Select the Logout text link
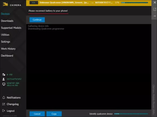157x117 pixels. pyautogui.click(x=10, y=111)
